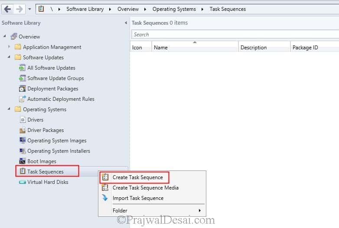Click Task Sequences in breadcrumb
The height and width of the screenshot is (228, 339).
(228, 9)
